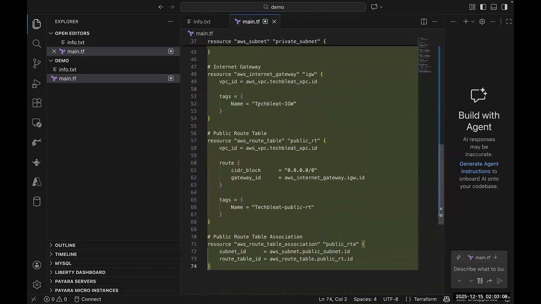Toggle the secondary side bar visibility

(x=504, y=7)
